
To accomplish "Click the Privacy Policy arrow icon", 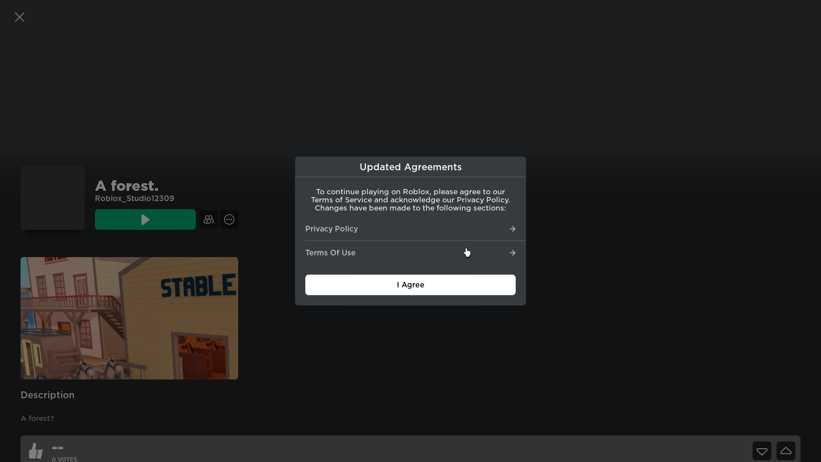I will [x=512, y=229].
